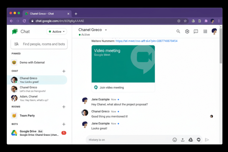
Task: Open Chanel Greco Let's chat on Hangouts
Action: pyautogui.click(x=37, y=89)
